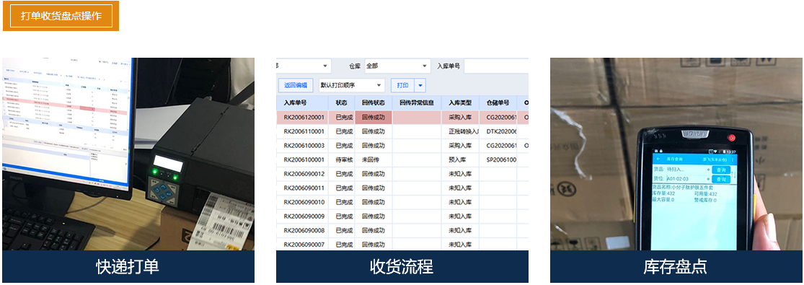Viewport: 804px width, 285px height.
Task: Click the 返回编辑 button in the receiving screenshot
Action: click(x=296, y=85)
